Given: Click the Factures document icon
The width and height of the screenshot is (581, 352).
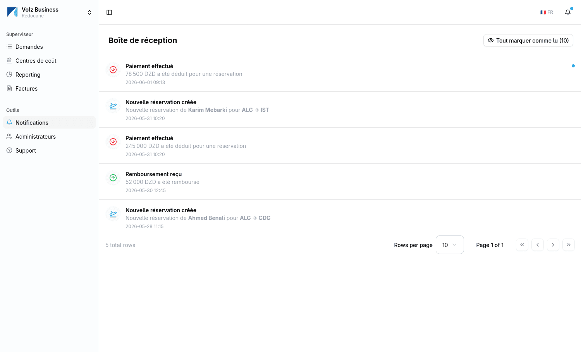Looking at the screenshot, I should tap(9, 88).
